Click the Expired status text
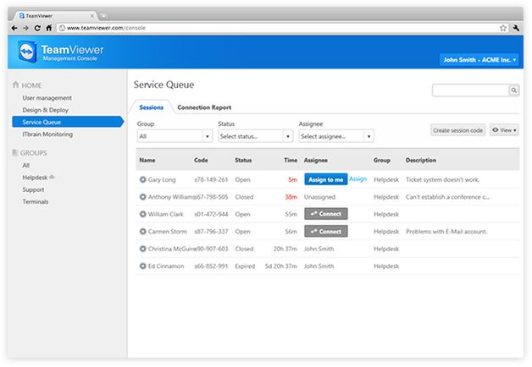The height and width of the screenshot is (367, 532). tap(245, 266)
